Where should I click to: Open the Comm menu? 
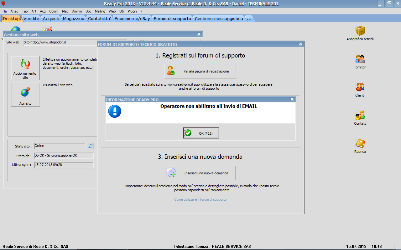54,11
